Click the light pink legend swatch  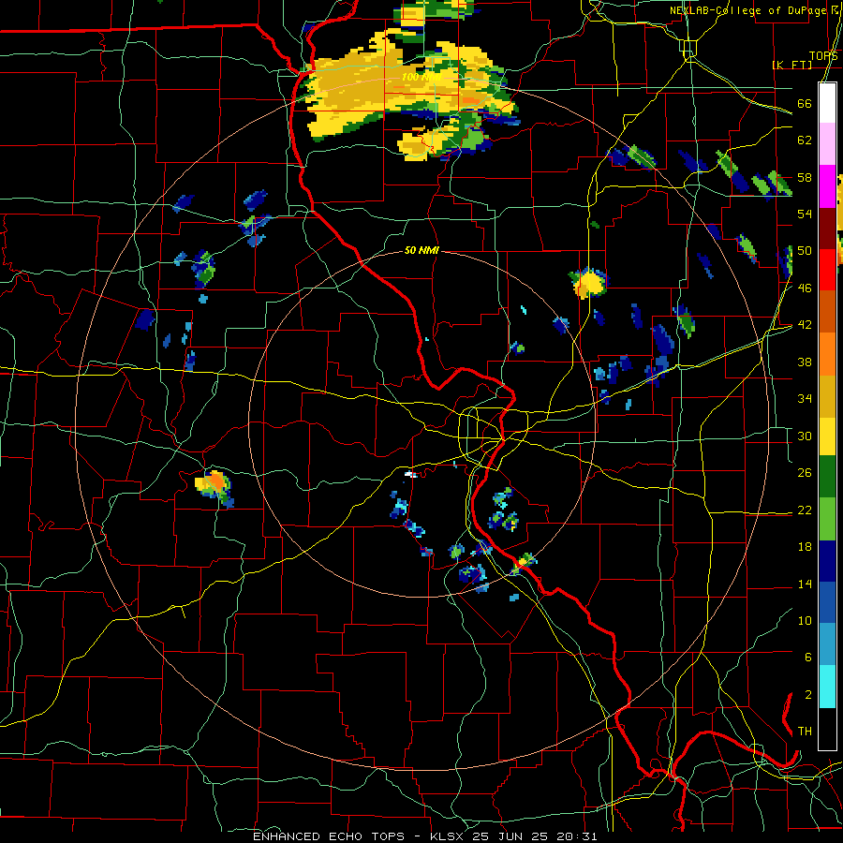pos(827,144)
